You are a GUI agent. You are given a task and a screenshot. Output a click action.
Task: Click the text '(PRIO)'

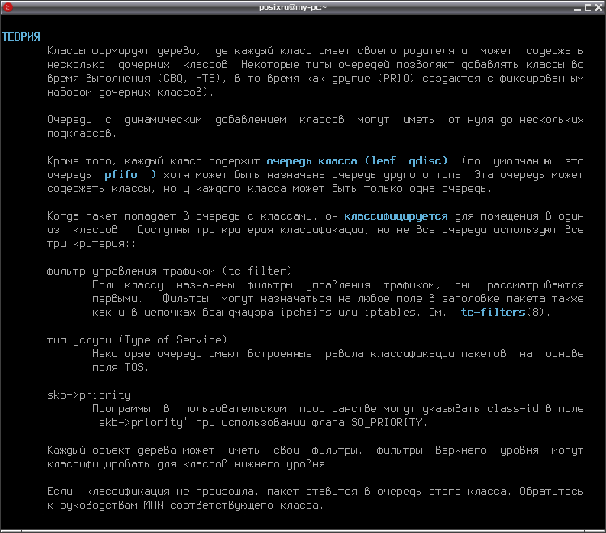[x=396, y=79]
